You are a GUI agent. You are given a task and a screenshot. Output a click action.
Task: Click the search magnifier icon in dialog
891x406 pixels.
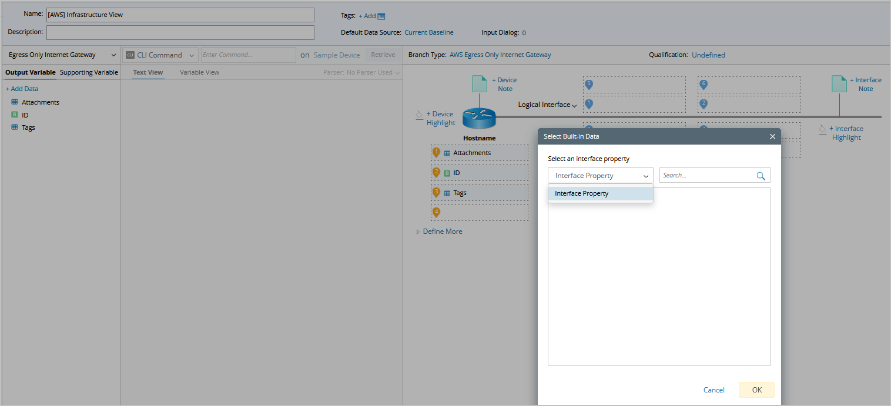click(761, 176)
